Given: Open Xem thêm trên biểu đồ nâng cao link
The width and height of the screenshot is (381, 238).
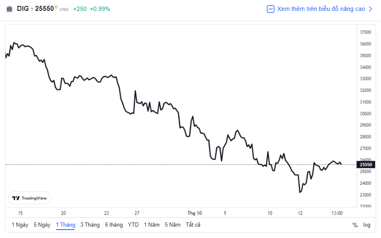Looking at the screenshot, I should 321,9.
